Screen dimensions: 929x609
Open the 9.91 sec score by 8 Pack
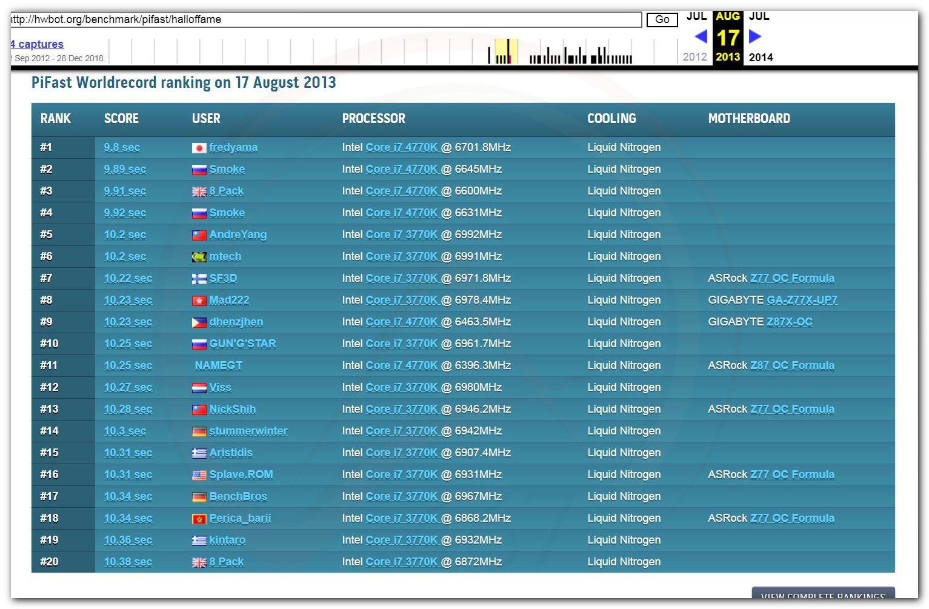pos(125,191)
